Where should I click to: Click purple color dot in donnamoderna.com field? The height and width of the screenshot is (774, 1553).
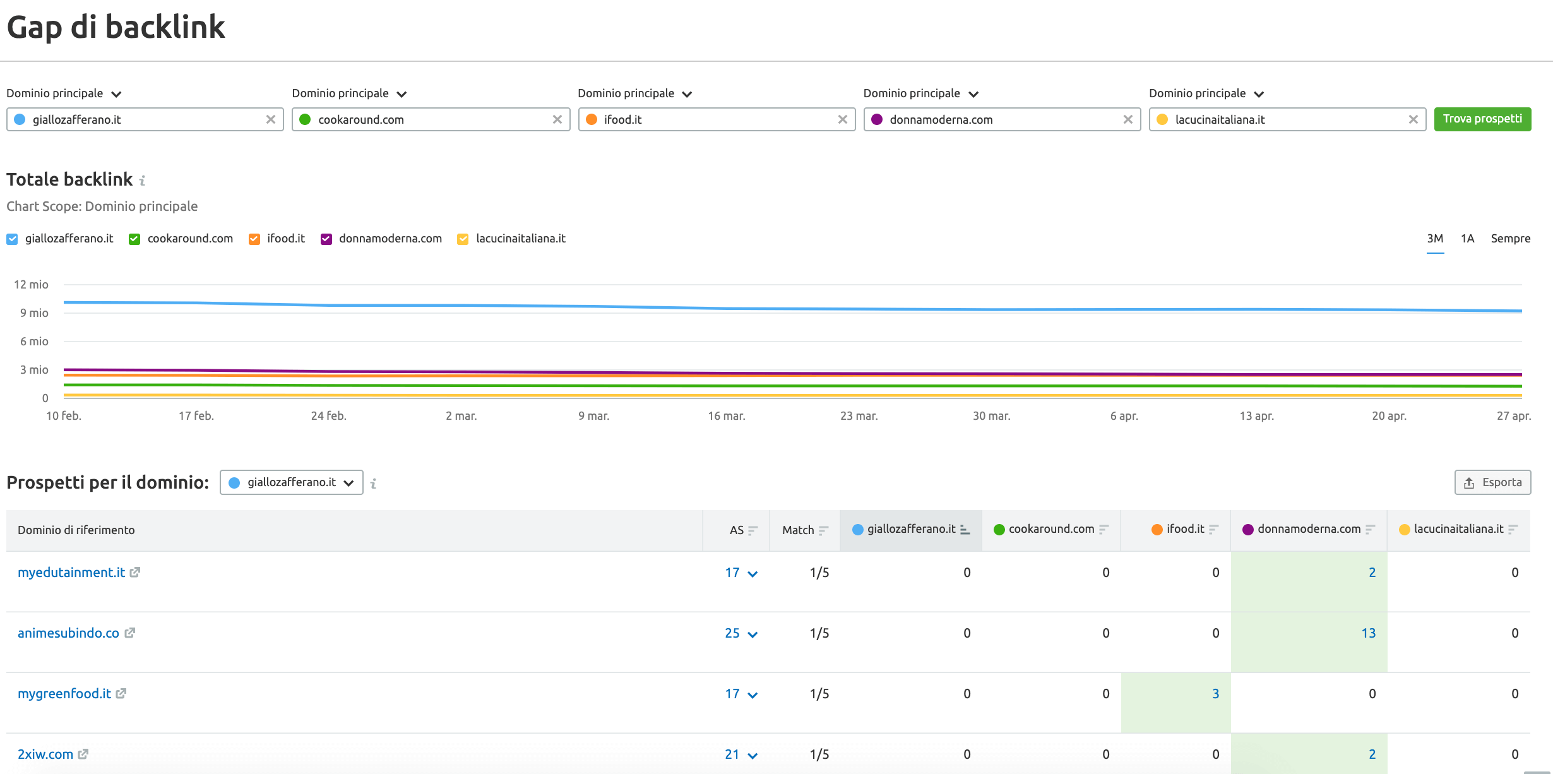pos(877,119)
